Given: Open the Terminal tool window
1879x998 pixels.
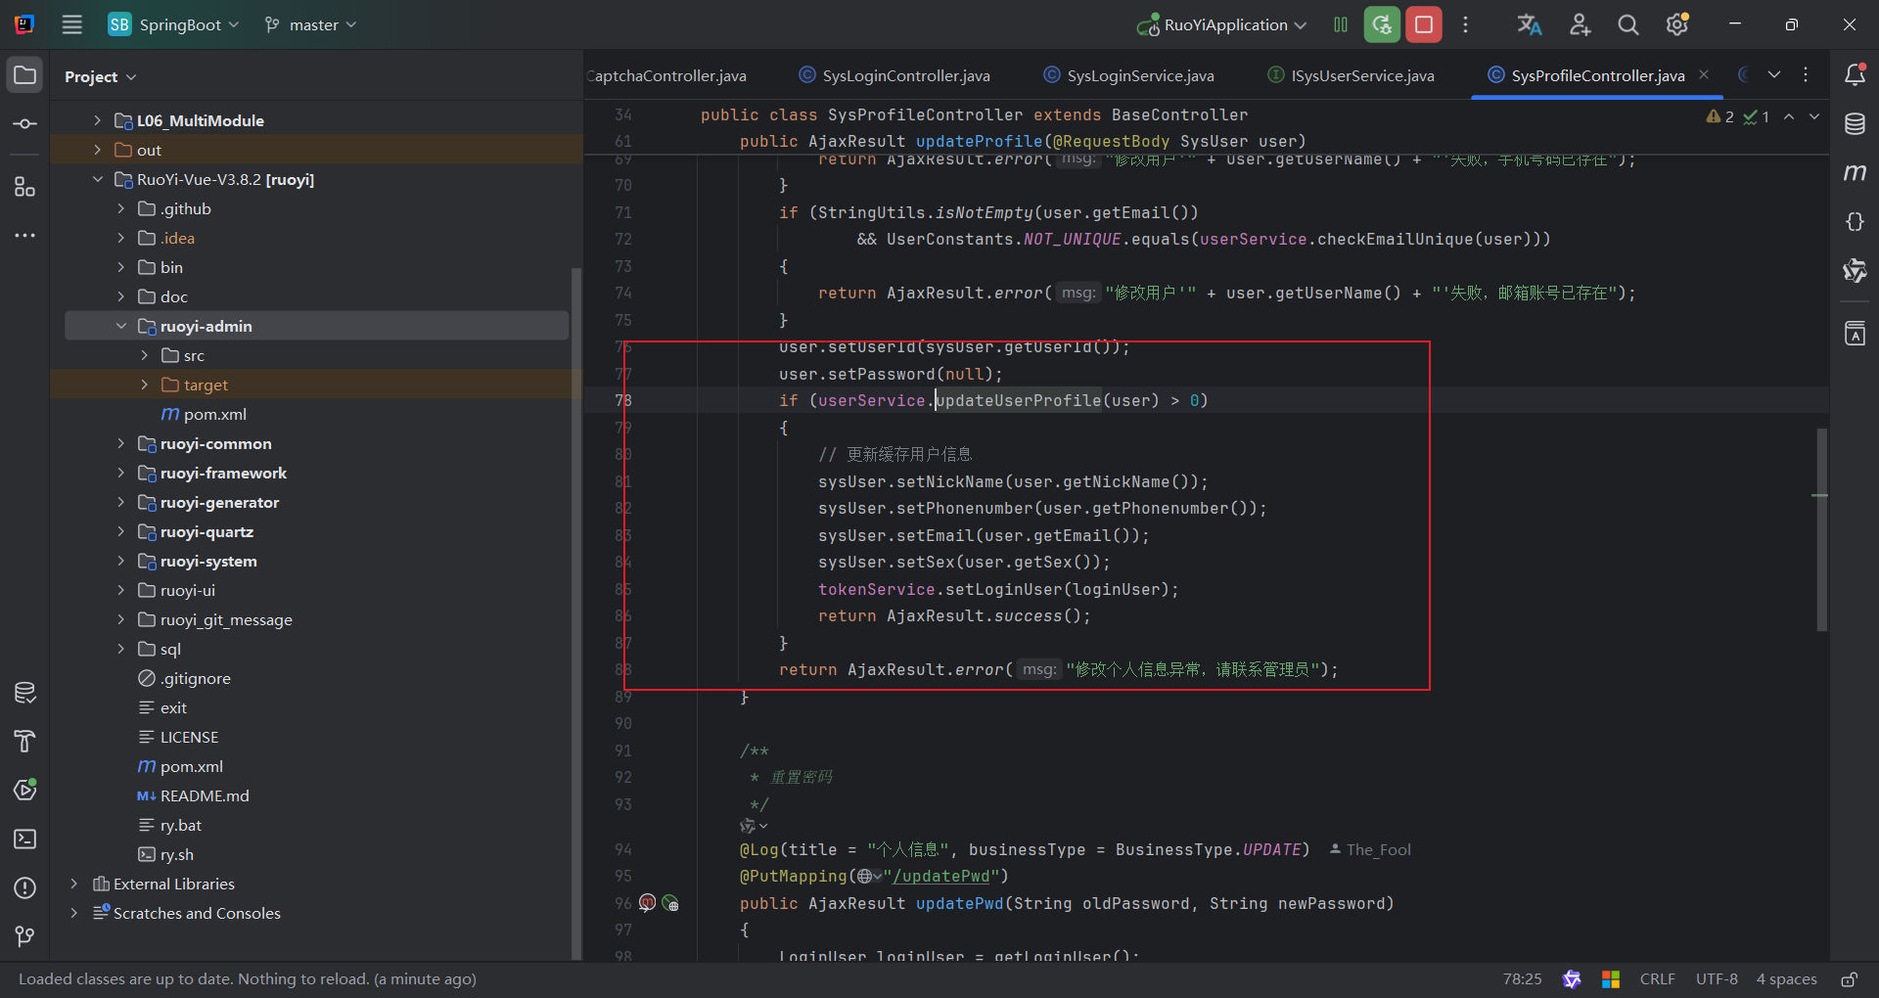Looking at the screenshot, I should (25, 839).
